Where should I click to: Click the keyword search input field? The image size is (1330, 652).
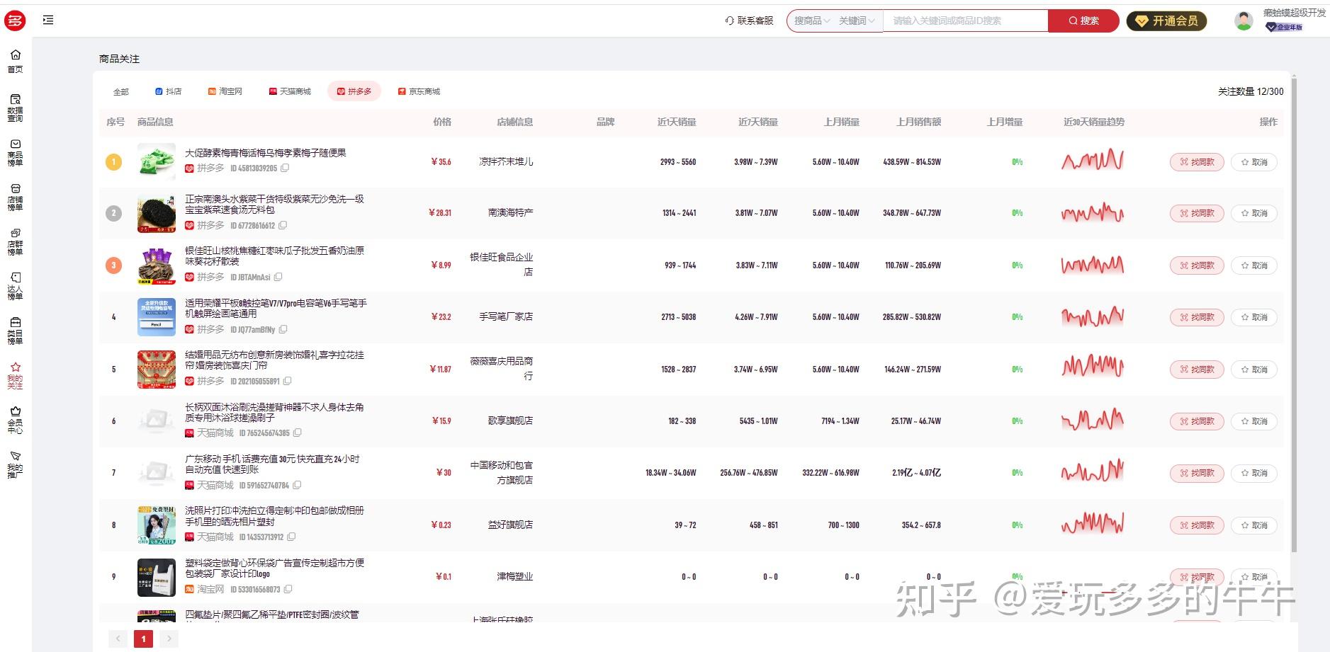coord(965,21)
